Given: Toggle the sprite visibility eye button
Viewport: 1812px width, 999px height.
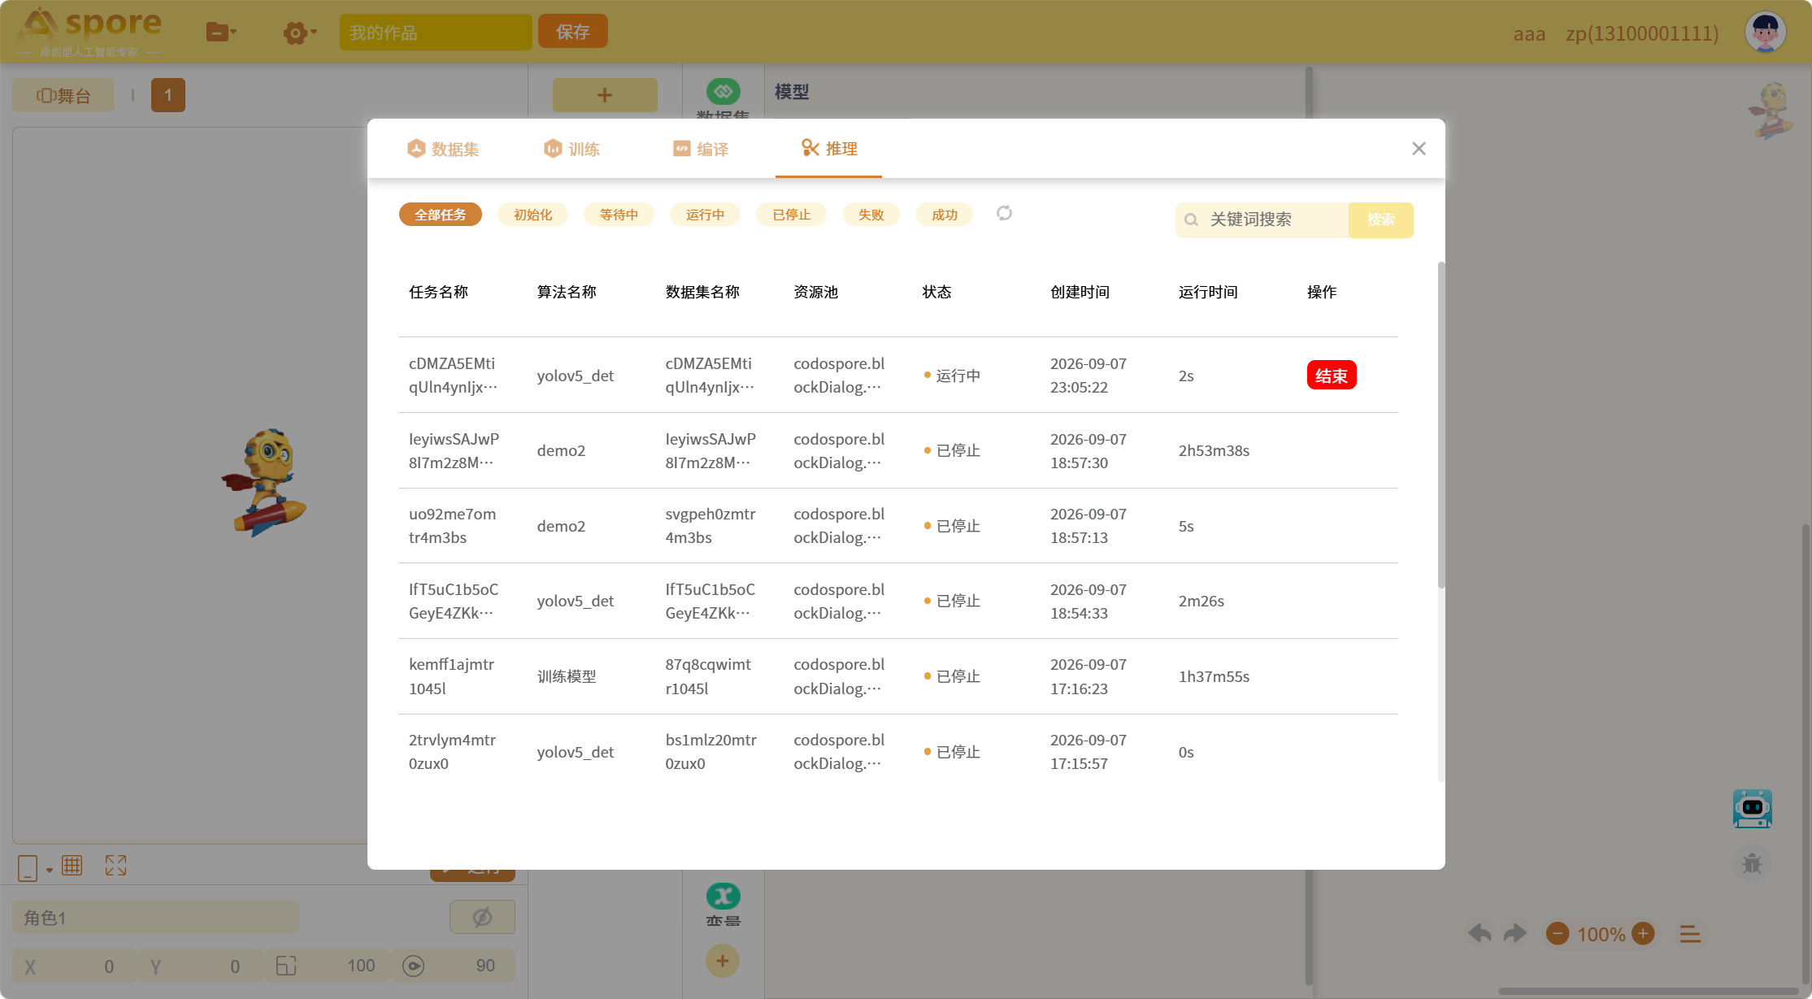Looking at the screenshot, I should [482, 917].
